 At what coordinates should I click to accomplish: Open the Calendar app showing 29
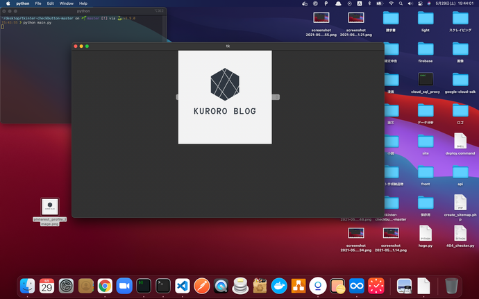tap(47, 286)
